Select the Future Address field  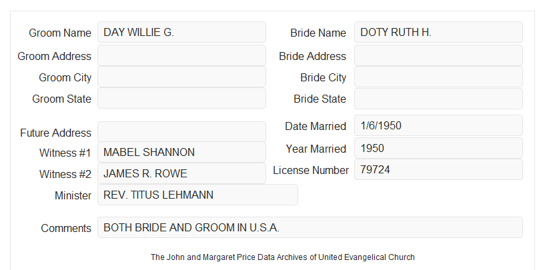[181, 132]
